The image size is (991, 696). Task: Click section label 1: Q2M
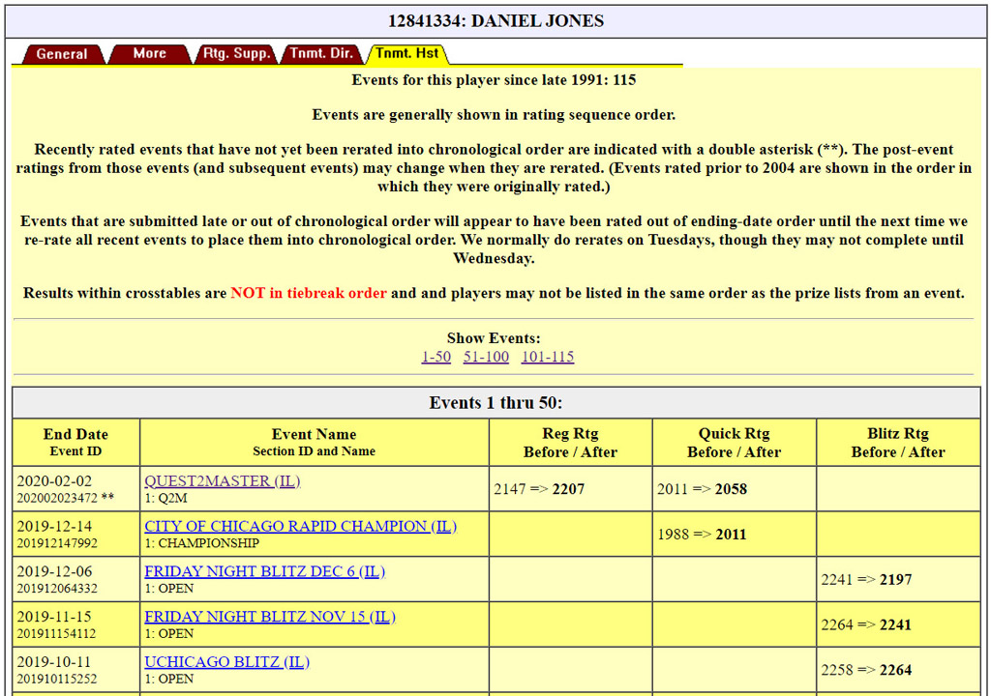[x=166, y=498]
